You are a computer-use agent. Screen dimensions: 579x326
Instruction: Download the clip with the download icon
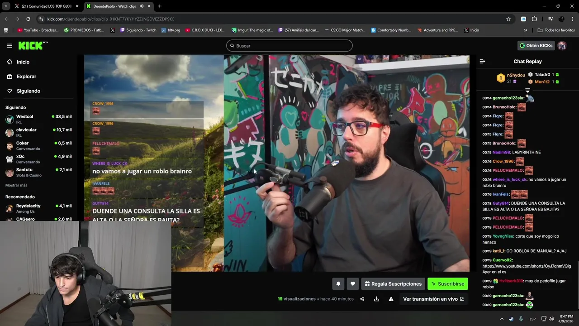click(376, 299)
